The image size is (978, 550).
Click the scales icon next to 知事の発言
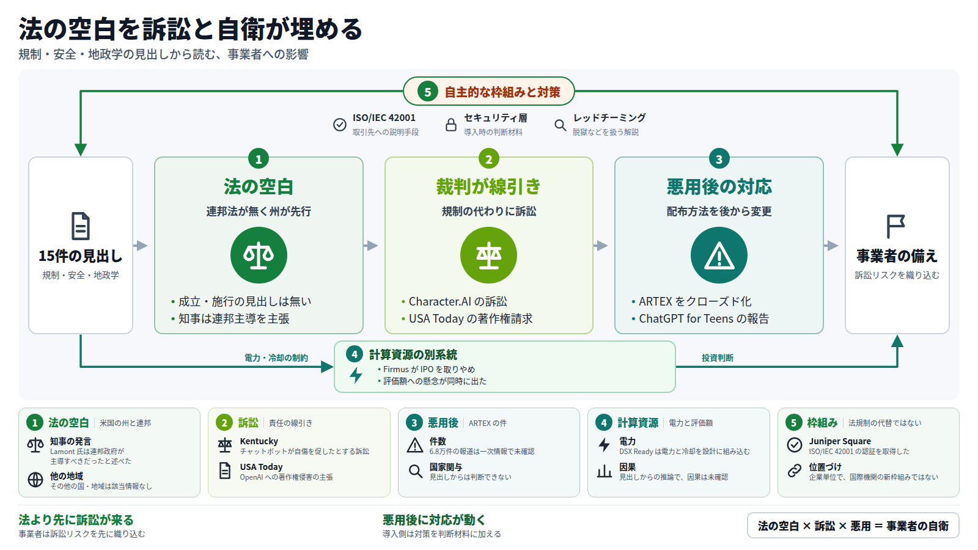35,446
